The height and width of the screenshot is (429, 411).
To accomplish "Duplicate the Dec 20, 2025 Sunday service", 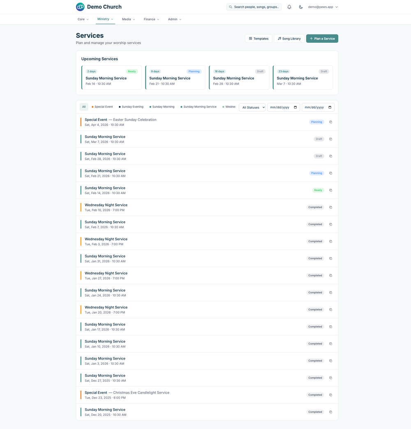I will click(330, 412).
